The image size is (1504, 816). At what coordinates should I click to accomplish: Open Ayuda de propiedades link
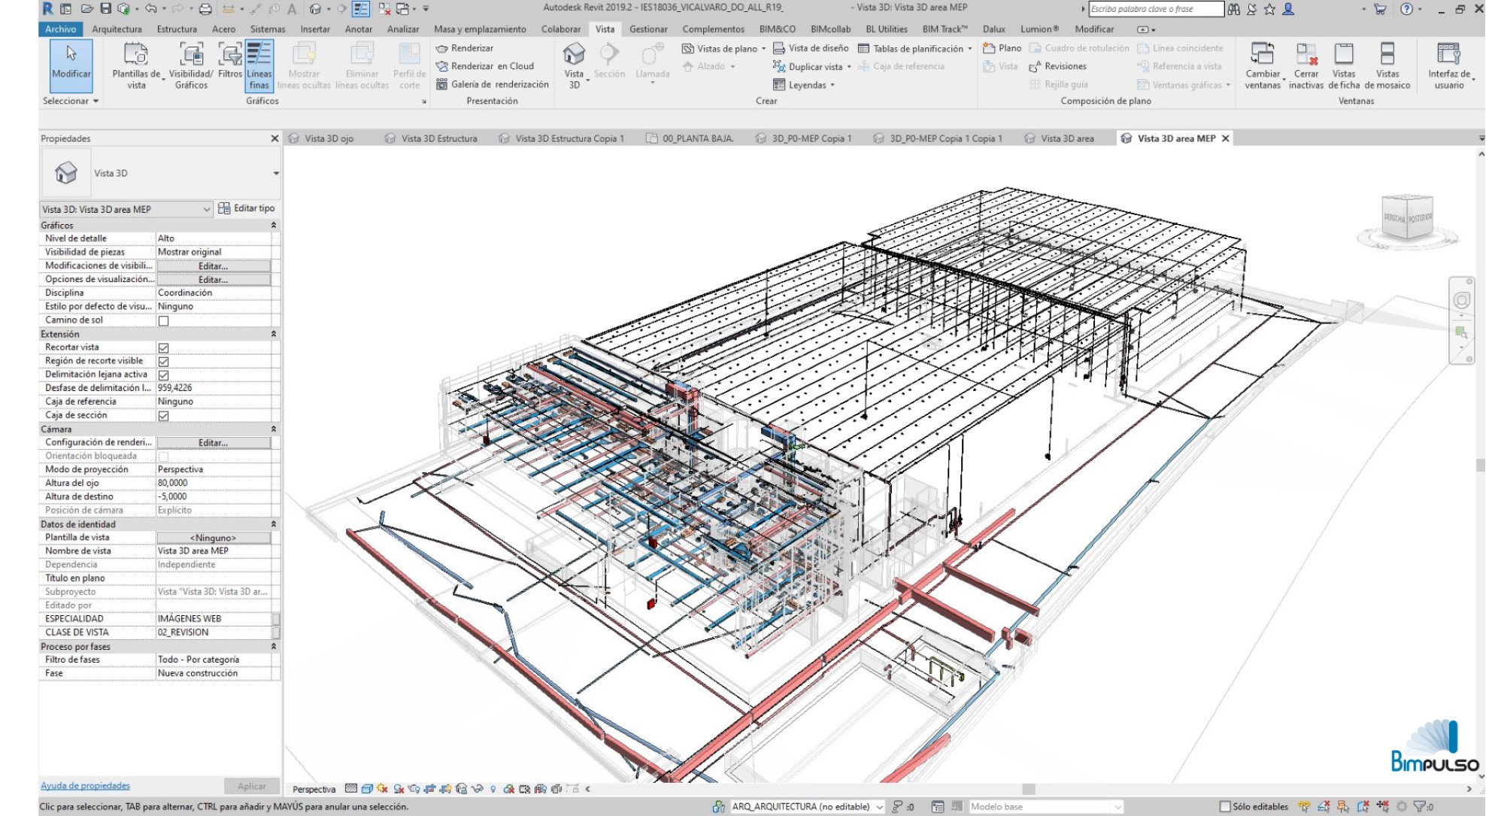click(85, 786)
